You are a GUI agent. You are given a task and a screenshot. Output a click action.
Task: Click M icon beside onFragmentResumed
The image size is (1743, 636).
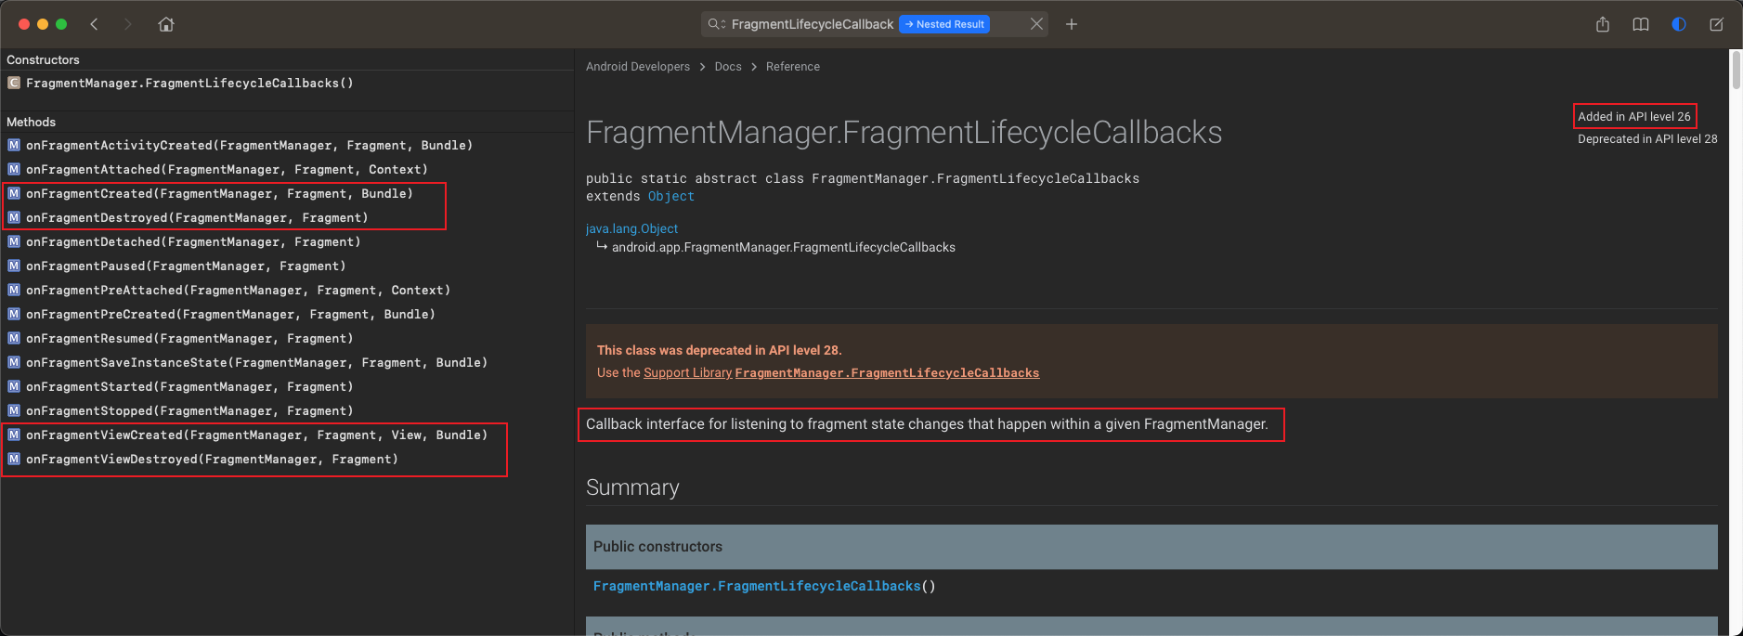[14, 338]
